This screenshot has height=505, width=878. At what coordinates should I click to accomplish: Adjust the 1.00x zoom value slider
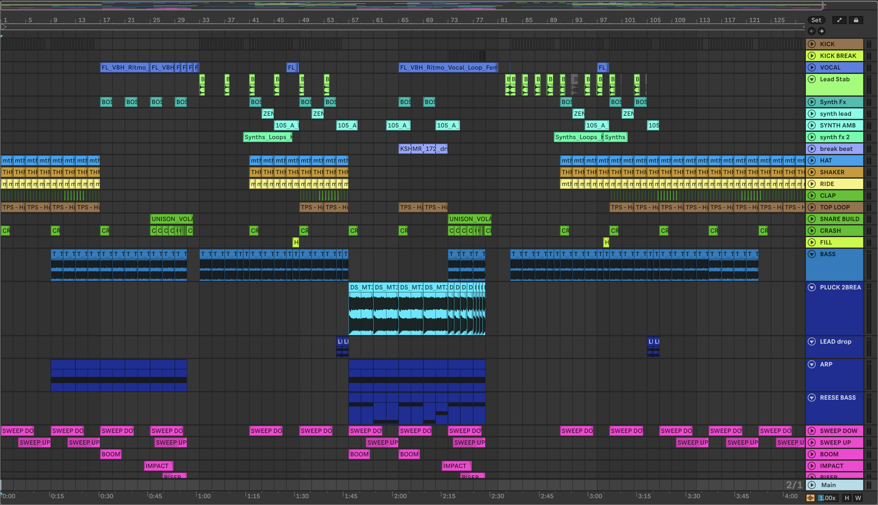(x=827, y=498)
